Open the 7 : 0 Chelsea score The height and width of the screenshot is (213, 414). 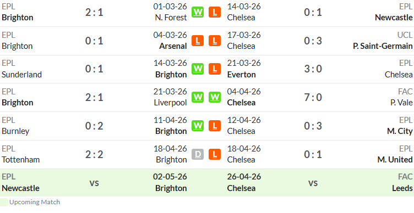click(x=313, y=97)
